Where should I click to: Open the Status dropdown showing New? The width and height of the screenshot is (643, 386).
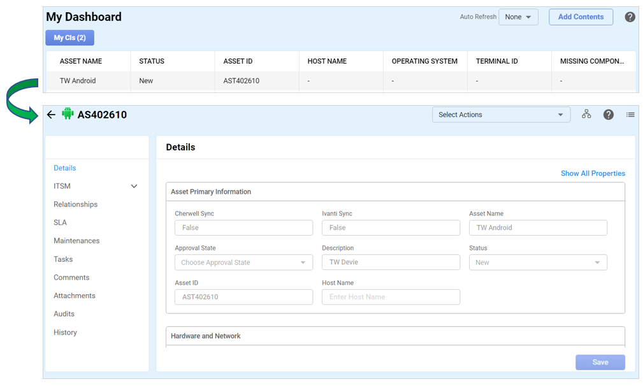[538, 262]
